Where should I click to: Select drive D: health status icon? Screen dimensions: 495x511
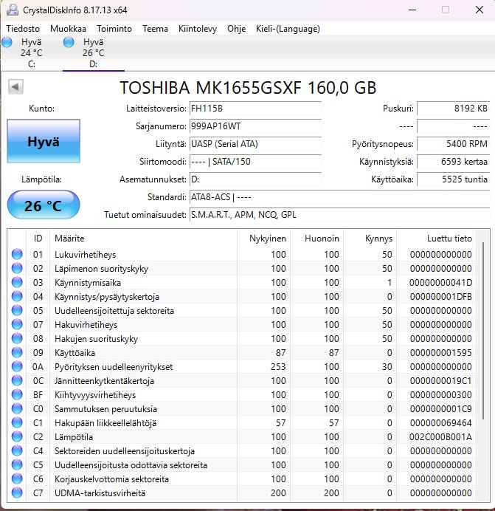pos(69,43)
